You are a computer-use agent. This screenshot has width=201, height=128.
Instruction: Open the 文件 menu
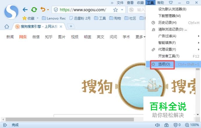click(120, 3)
